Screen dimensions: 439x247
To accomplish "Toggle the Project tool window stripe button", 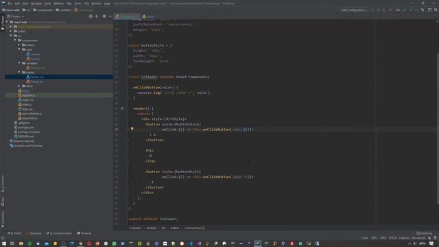I will [x=3, y=23].
